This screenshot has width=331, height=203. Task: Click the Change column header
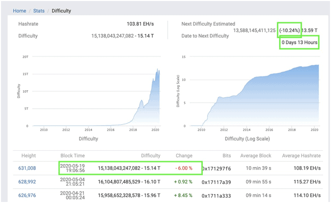point(184,156)
